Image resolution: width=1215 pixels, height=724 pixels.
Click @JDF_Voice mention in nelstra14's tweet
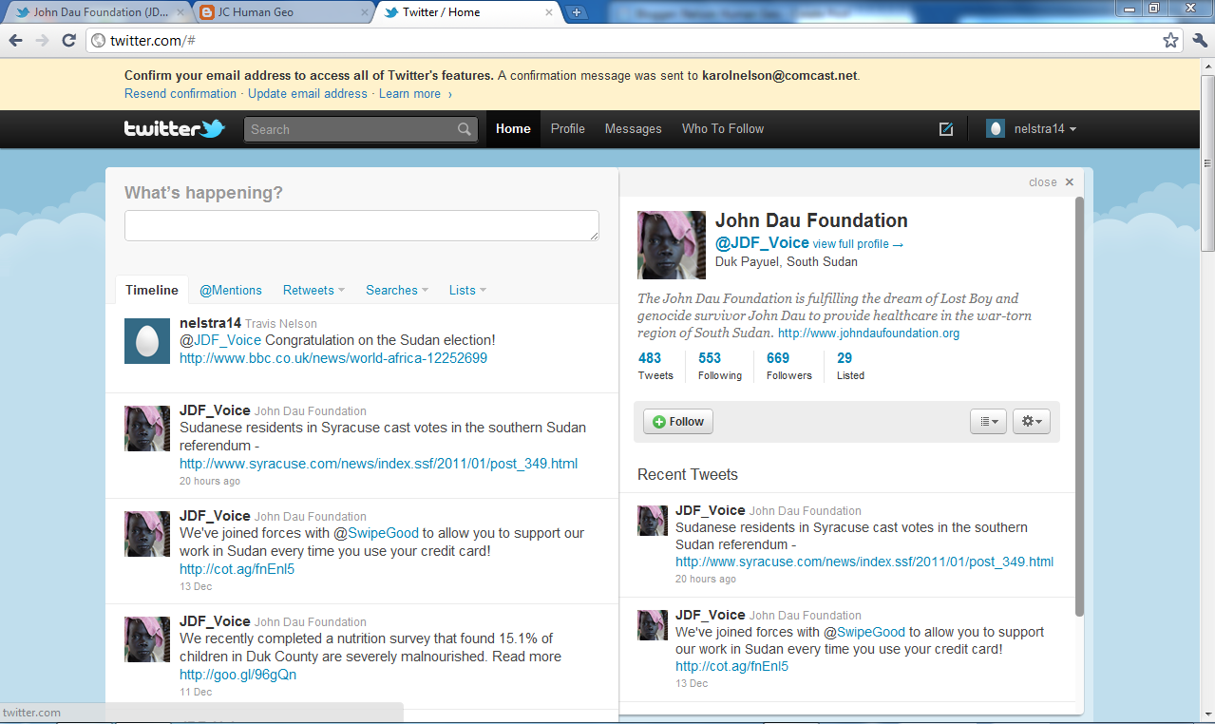(220, 340)
